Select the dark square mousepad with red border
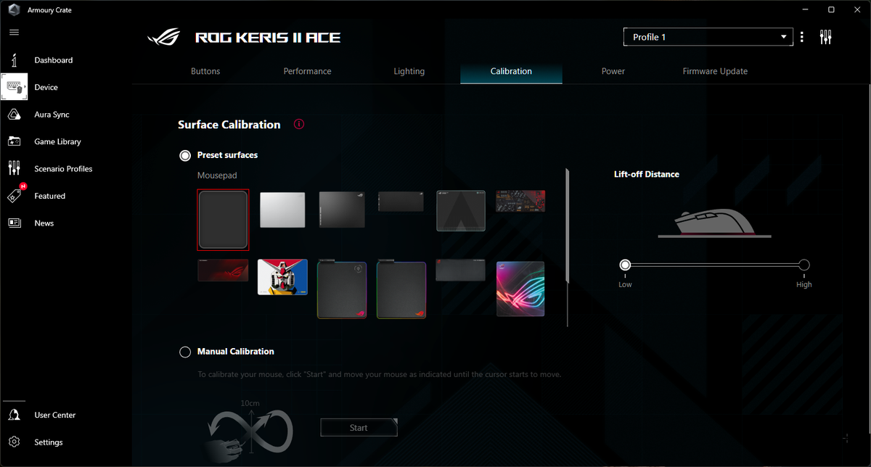This screenshot has height=467, width=871. coord(223,220)
